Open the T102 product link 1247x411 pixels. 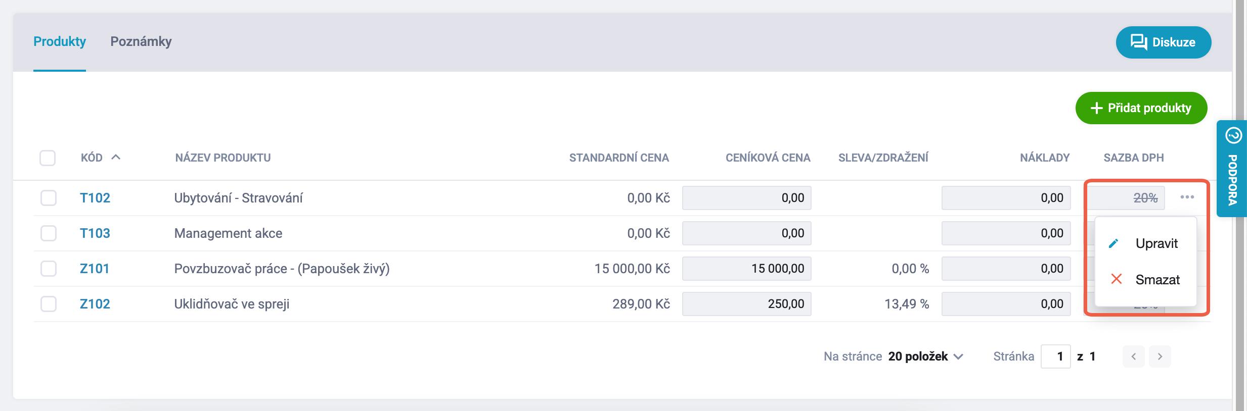[95, 198]
